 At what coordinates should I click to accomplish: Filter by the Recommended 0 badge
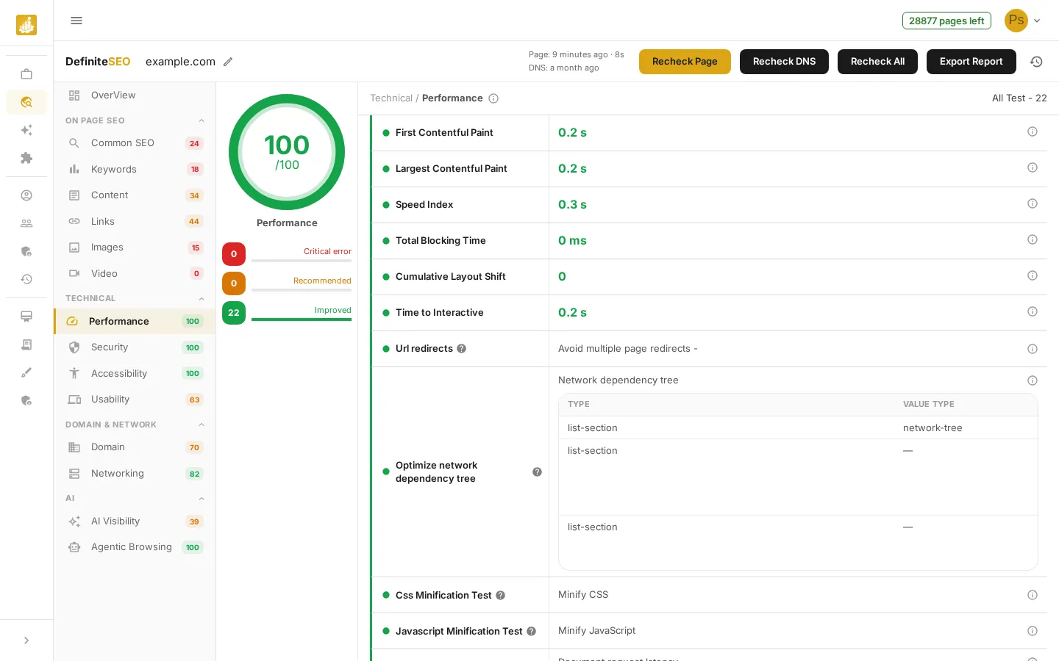pyautogui.click(x=234, y=283)
